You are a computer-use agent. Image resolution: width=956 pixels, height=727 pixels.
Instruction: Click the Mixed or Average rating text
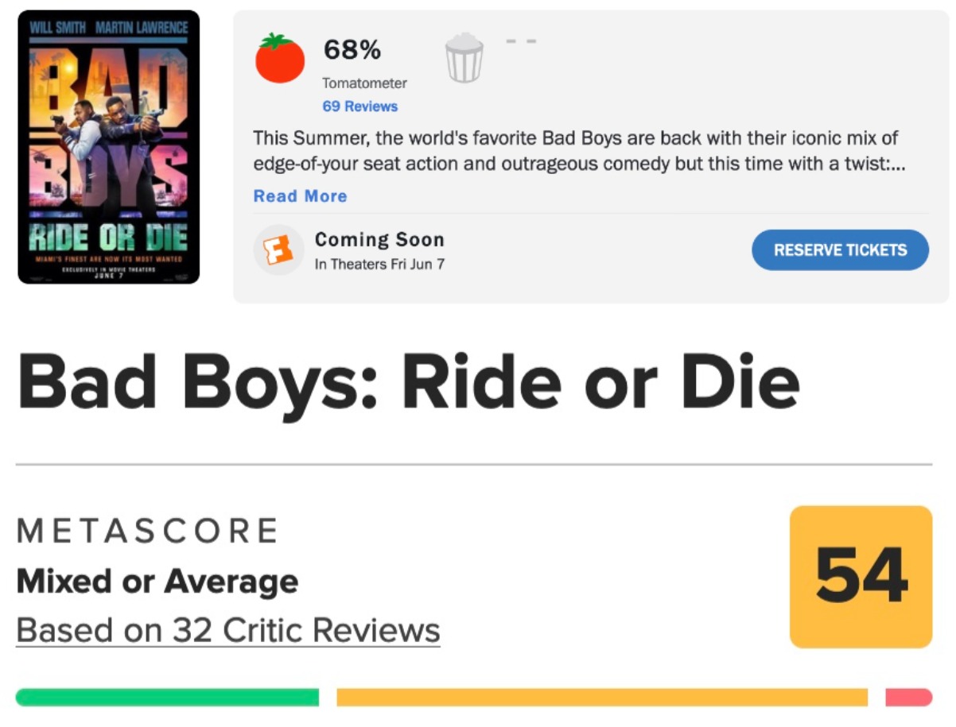pos(157,582)
